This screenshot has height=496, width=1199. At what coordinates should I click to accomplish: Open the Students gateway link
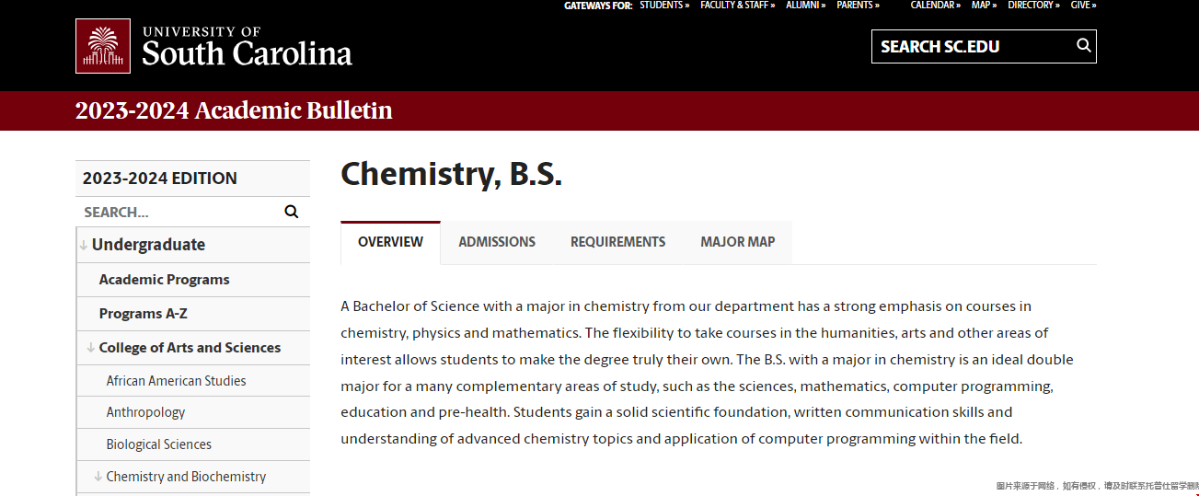coord(664,6)
